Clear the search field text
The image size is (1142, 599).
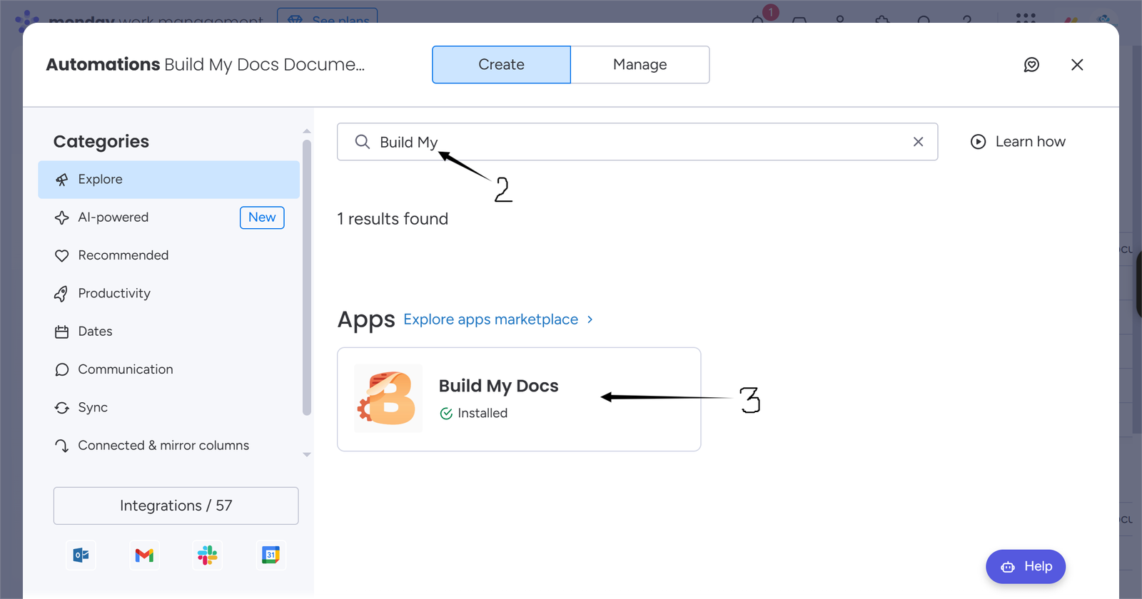[918, 142]
